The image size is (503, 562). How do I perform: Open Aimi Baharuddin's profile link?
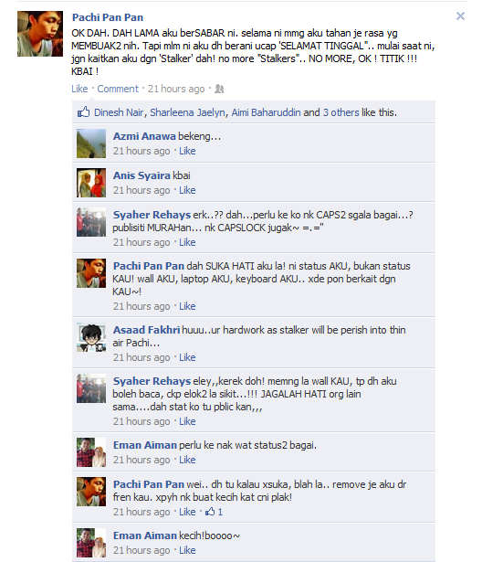tap(266, 112)
